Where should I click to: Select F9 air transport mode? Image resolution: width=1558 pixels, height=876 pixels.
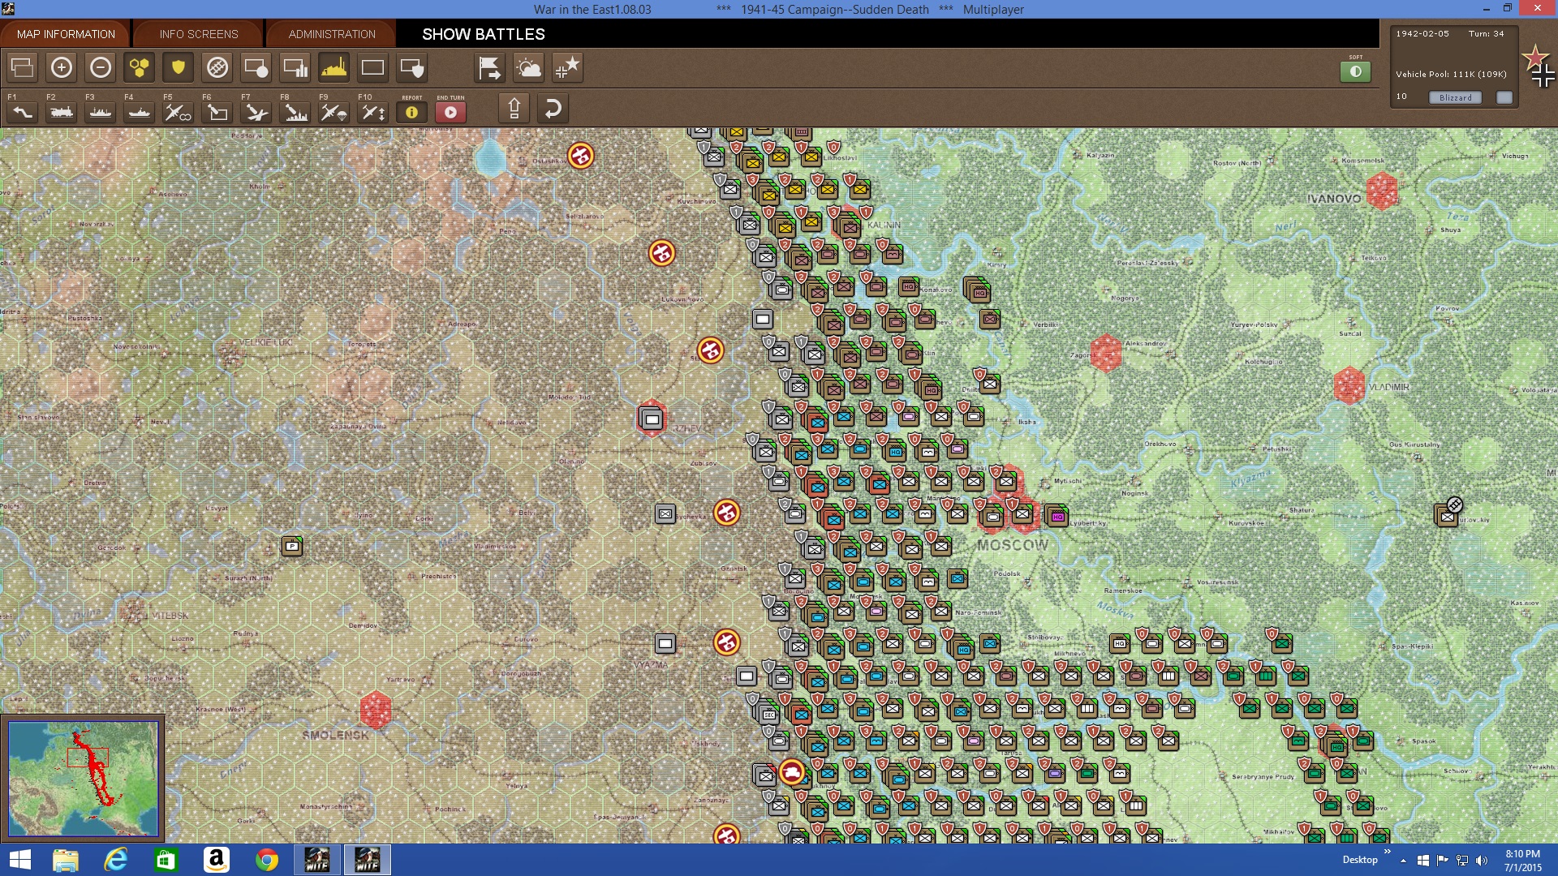(334, 112)
